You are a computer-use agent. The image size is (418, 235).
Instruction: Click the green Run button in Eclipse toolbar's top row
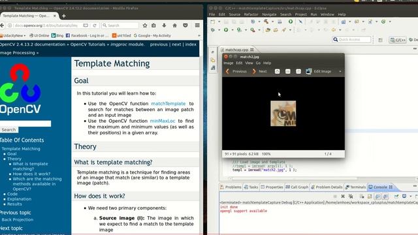[x=291, y=22]
